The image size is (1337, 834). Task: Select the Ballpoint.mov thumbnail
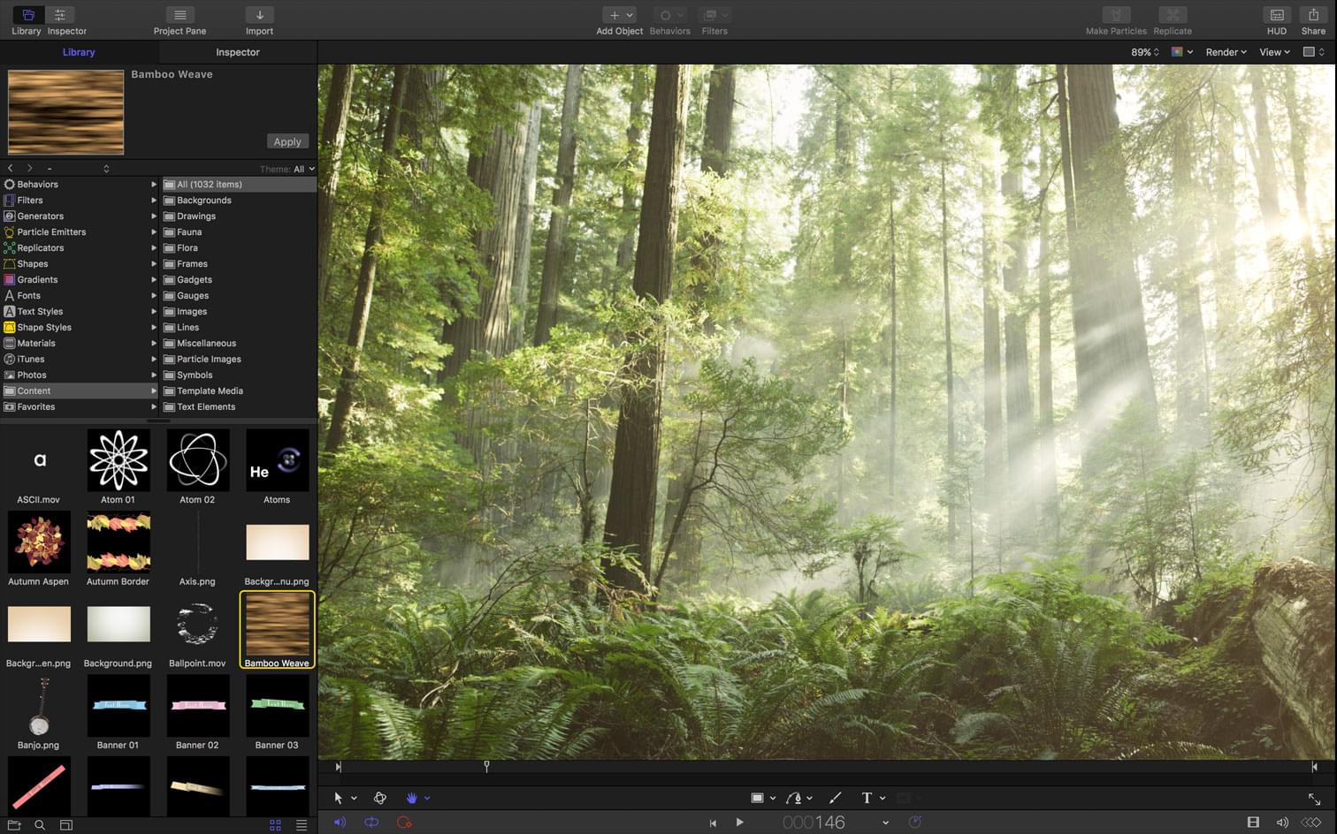[198, 624]
